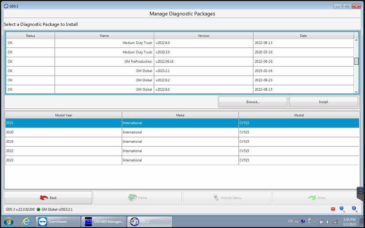Select GM Global v2023.2.1 package
Screen dimensions: 365x228
coord(180,71)
